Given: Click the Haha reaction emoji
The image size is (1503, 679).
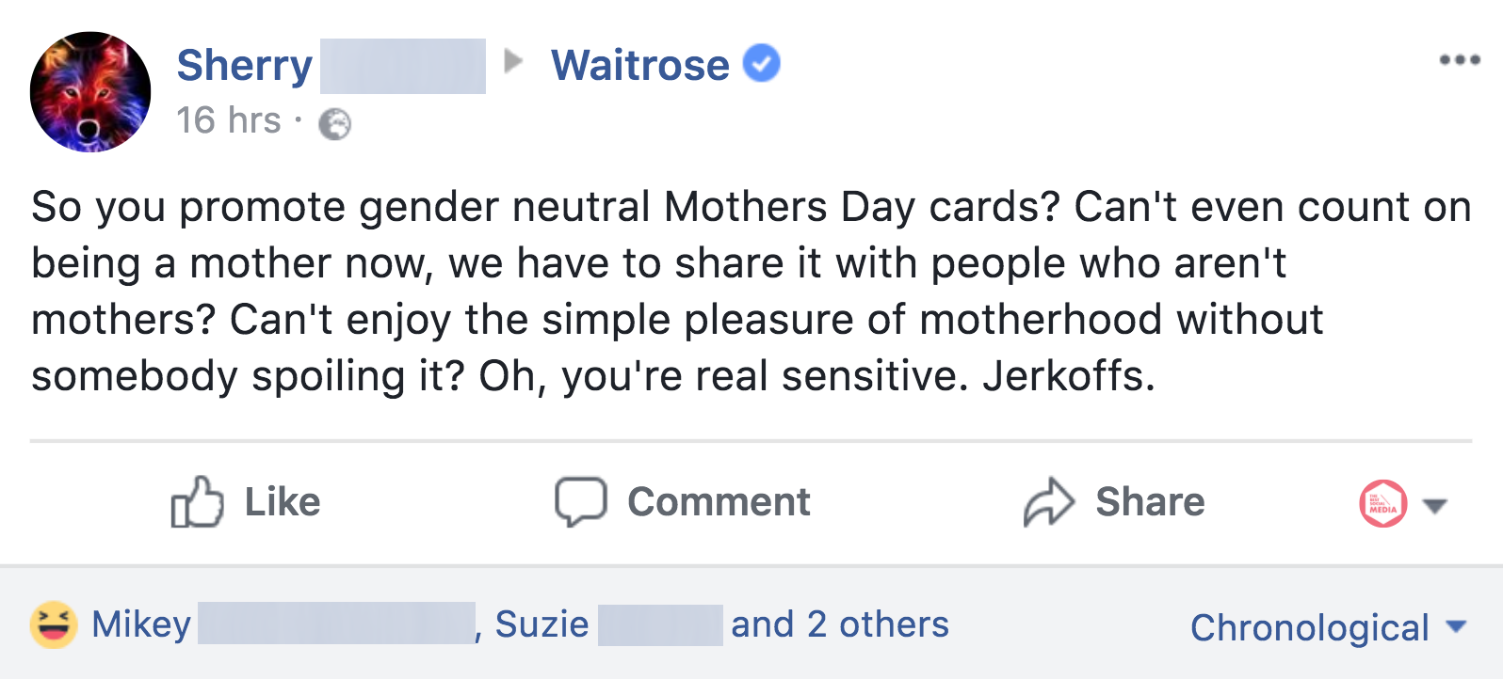Looking at the screenshot, I should coord(54,625).
